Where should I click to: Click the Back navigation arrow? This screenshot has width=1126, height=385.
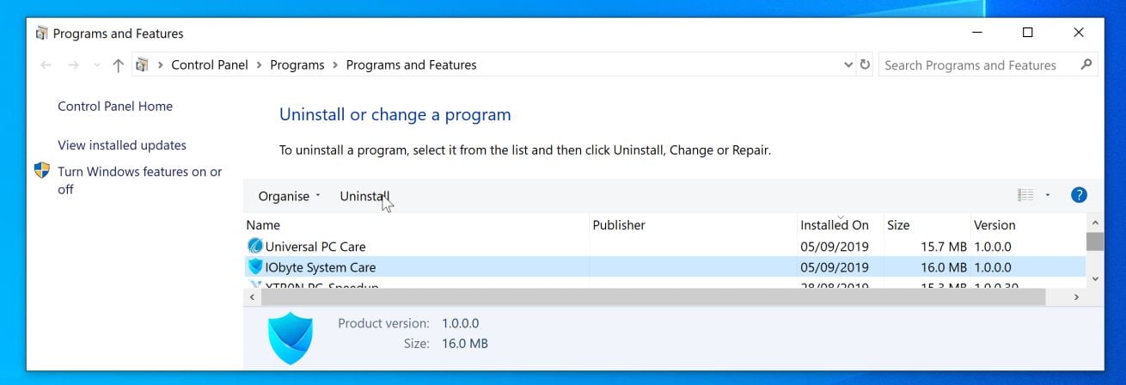(46, 65)
